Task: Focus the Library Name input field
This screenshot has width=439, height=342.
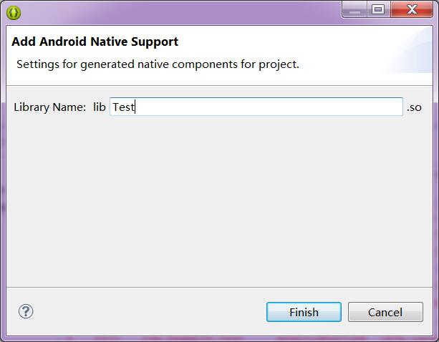Action: (256, 107)
